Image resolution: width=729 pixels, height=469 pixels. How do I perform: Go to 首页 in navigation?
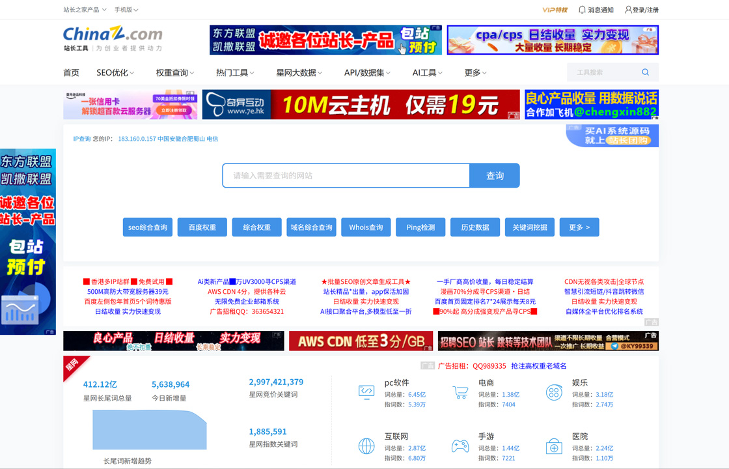click(71, 72)
